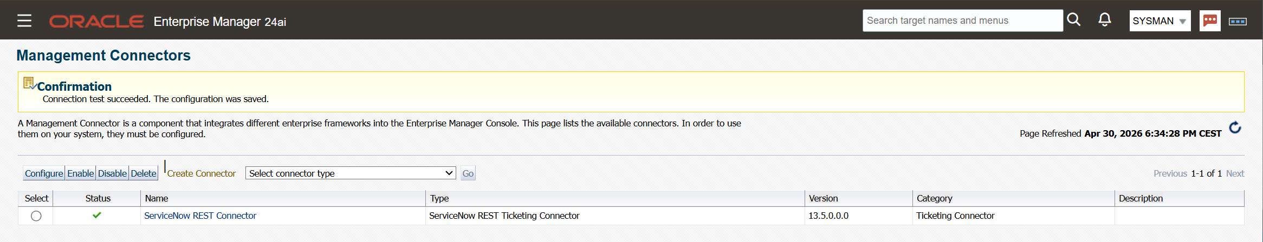This screenshot has width=1263, height=242.
Task: Open the hamburger navigation menu
Action: pos(24,21)
